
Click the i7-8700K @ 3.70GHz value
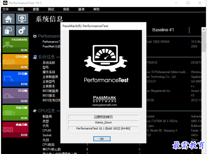tap(162, 121)
